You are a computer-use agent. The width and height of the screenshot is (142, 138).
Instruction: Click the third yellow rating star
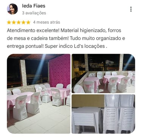tap(19, 22)
